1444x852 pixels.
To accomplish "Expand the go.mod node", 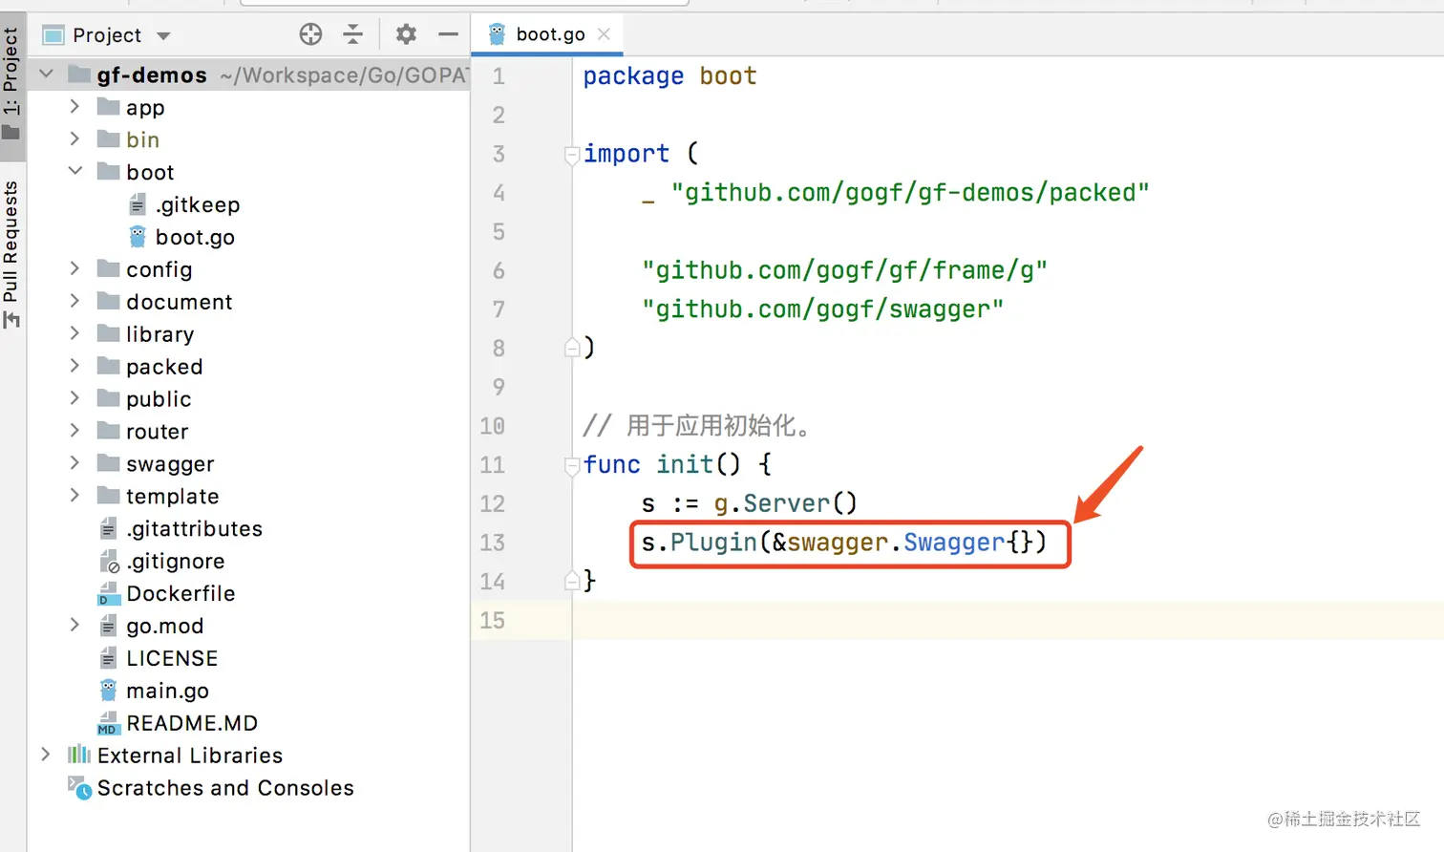I will (x=74, y=626).
